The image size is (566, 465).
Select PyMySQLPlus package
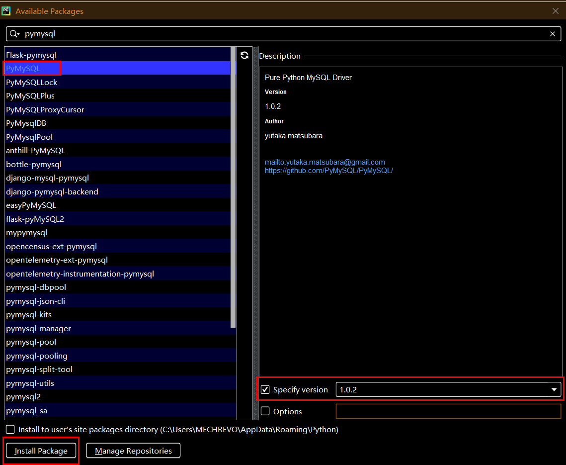[117, 96]
